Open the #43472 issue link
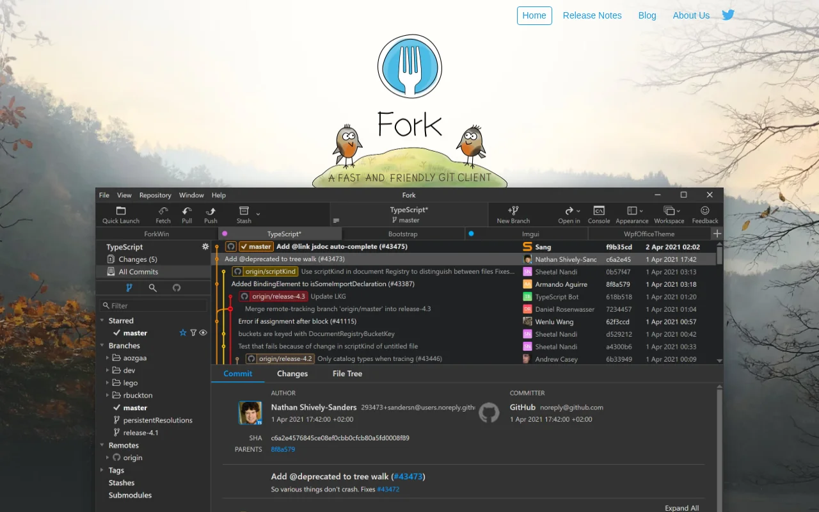This screenshot has width=819, height=512. pos(388,490)
